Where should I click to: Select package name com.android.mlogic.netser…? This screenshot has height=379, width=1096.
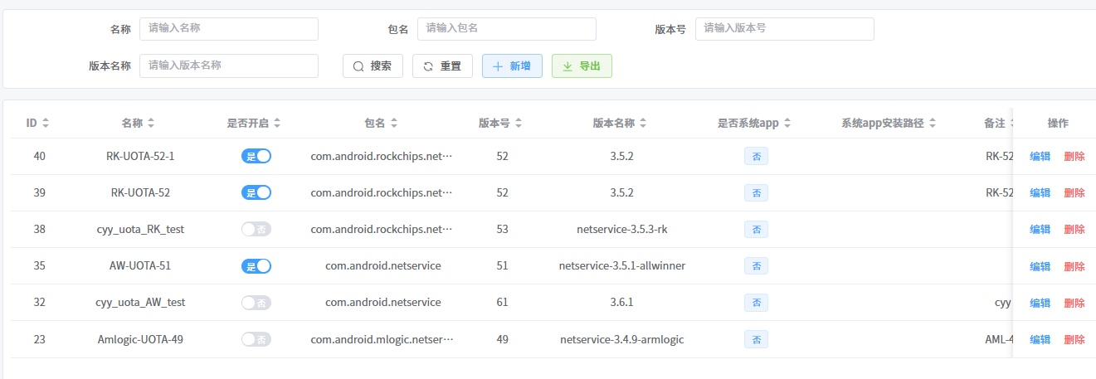click(382, 339)
